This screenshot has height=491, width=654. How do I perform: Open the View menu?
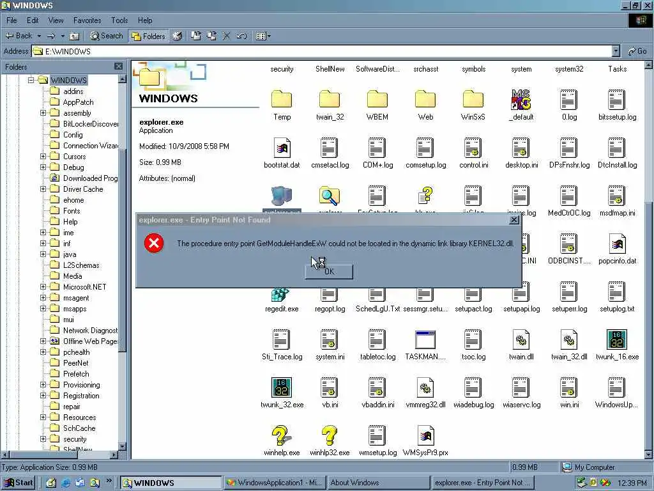tap(56, 20)
